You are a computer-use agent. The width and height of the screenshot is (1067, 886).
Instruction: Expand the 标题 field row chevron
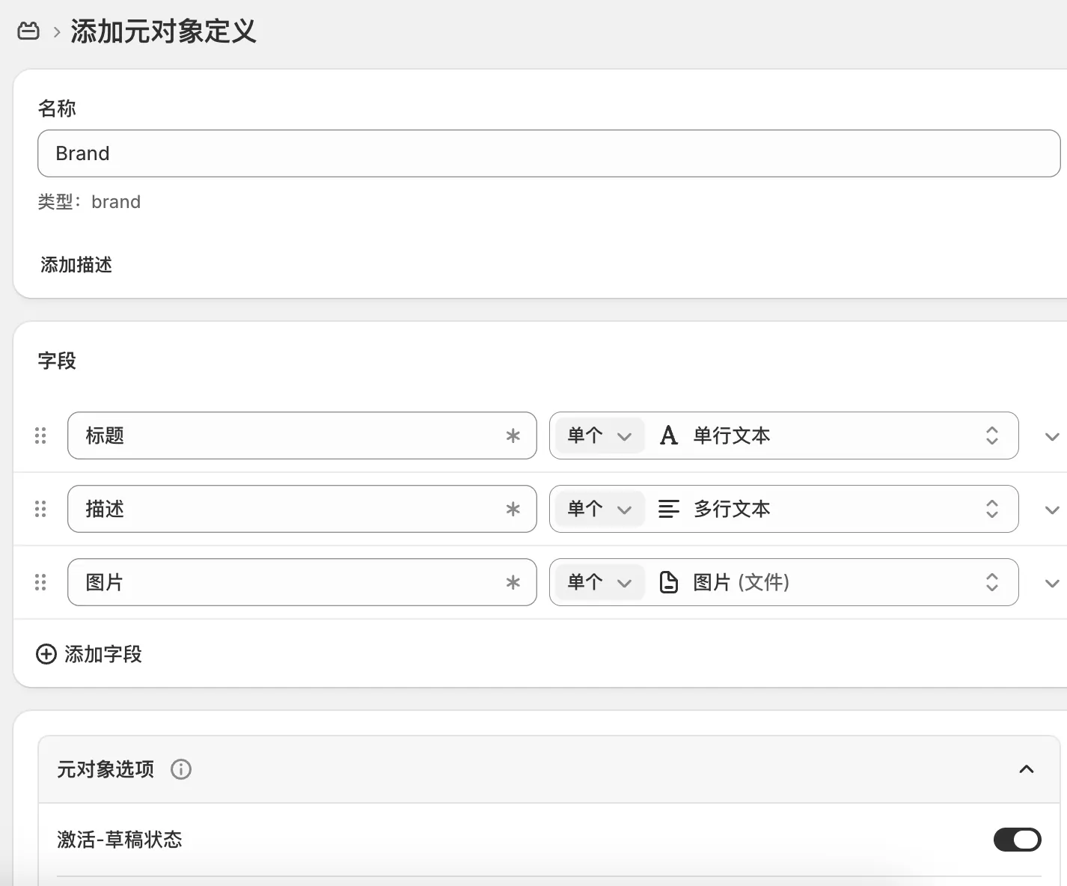[x=1052, y=437]
